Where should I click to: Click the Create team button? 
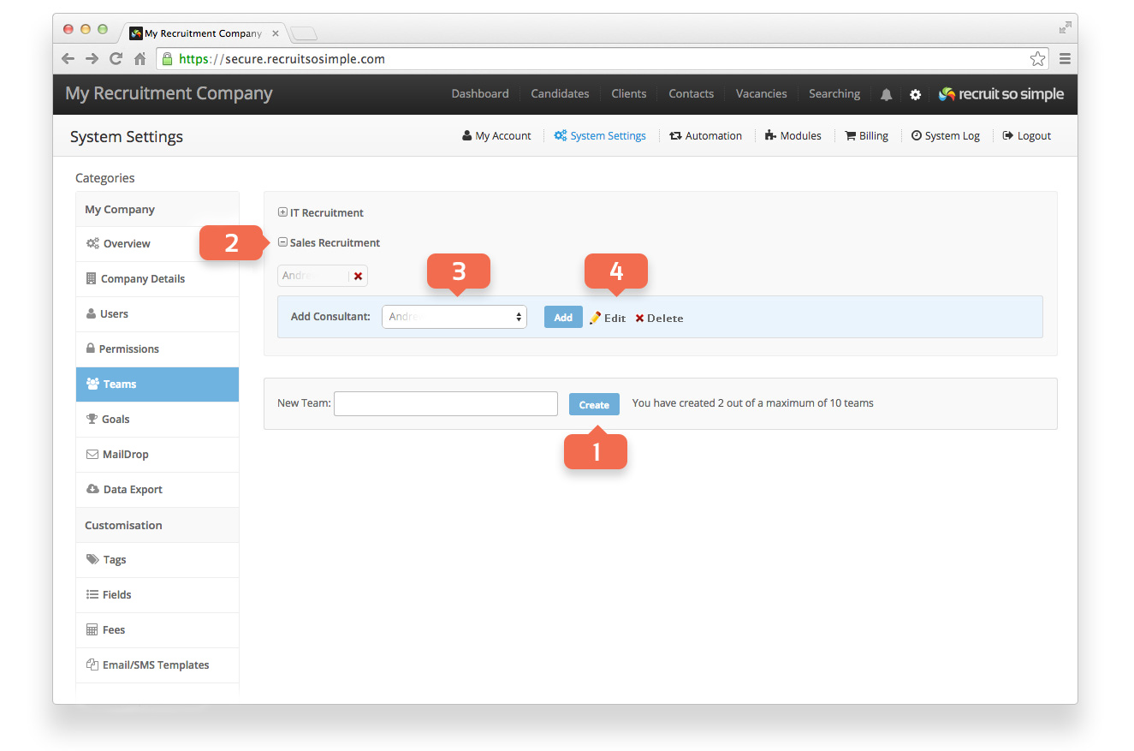click(x=594, y=404)
